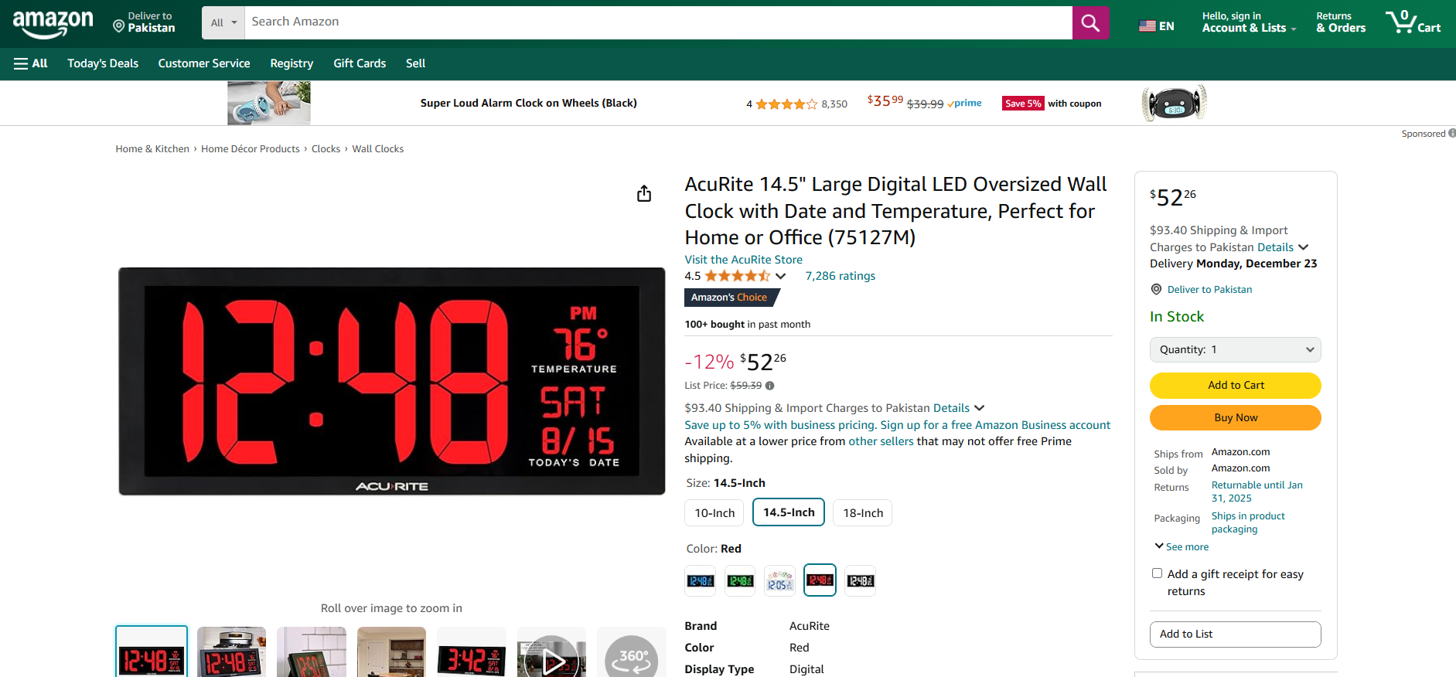Click Add to Cart button
The width and height of the screenshot is (1456, 677).
click(1235, 385)
